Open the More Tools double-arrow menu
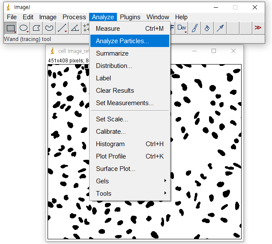The height and width of the screenshot is (244, 272). coord(257,28)
